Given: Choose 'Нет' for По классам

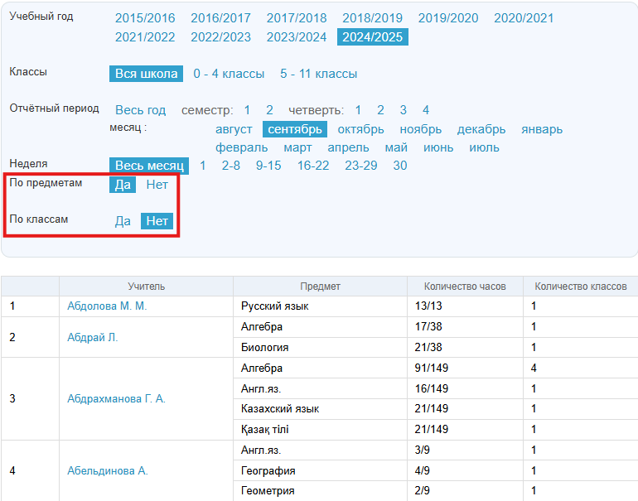Looking at the screenshot, I should point(157,221).
